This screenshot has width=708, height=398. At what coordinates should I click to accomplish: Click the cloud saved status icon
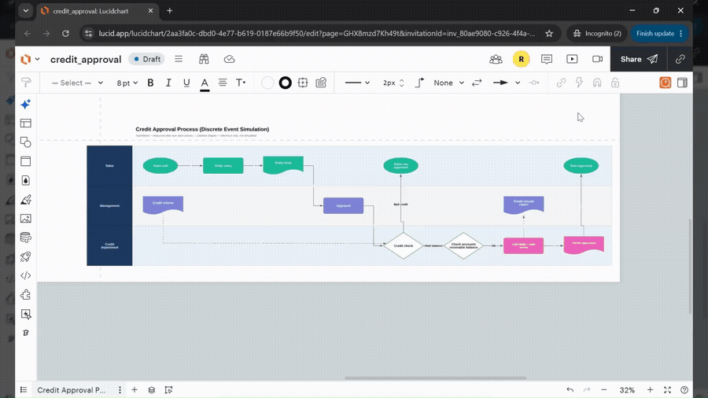[230, 59]
